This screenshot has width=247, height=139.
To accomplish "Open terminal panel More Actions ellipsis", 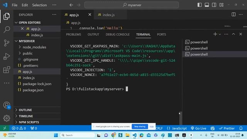I will (226, 34).
